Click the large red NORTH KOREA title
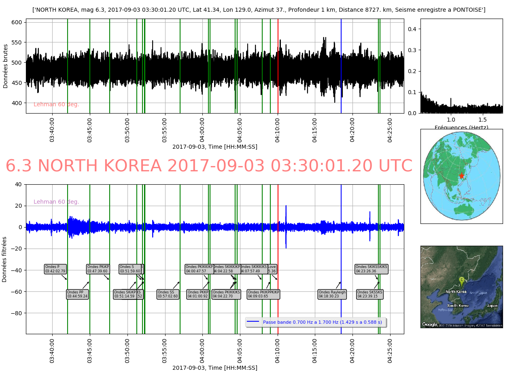This screenshot has width=518, height=371. 209,166
